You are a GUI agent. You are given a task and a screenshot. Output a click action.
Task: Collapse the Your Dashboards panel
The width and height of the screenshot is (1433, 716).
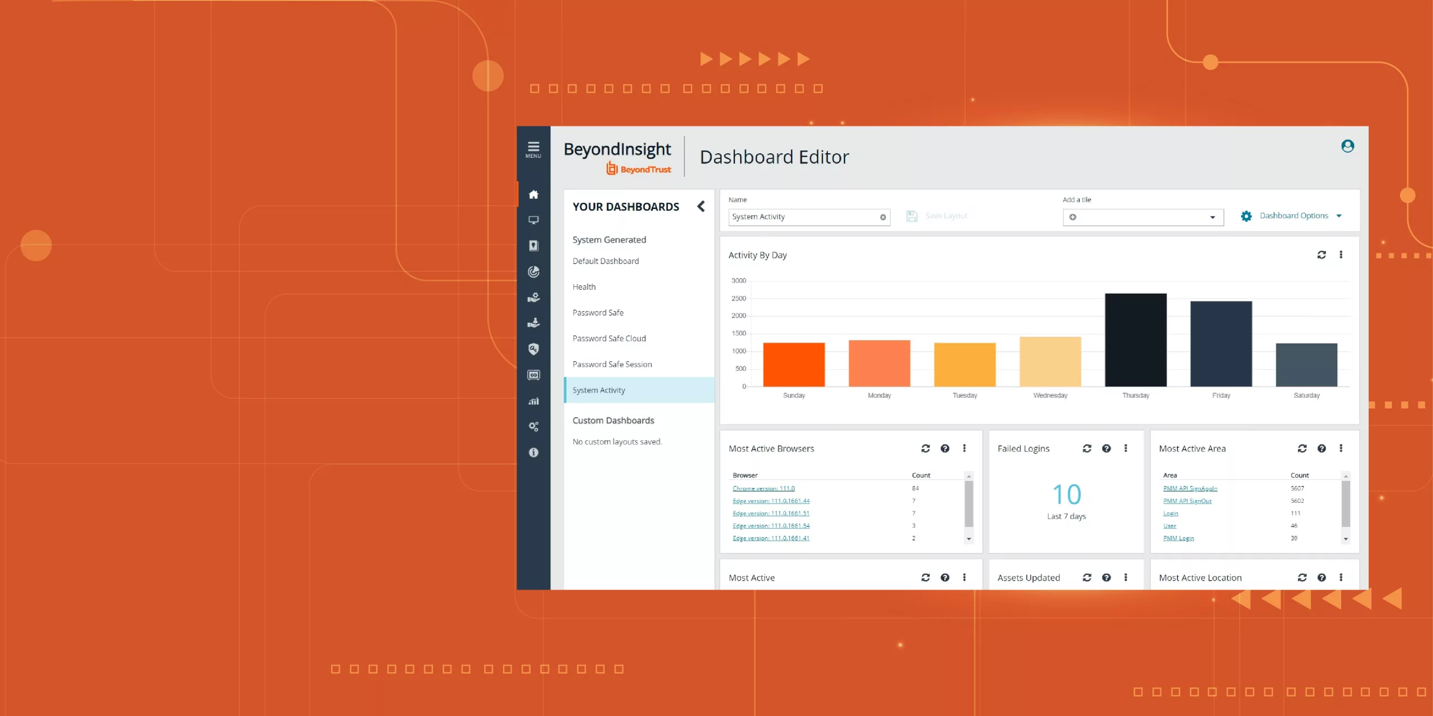pyautogui.click(x=701, y=206)
